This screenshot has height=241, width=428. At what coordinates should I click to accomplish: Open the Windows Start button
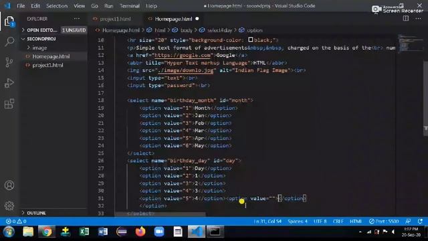(9, 232)
